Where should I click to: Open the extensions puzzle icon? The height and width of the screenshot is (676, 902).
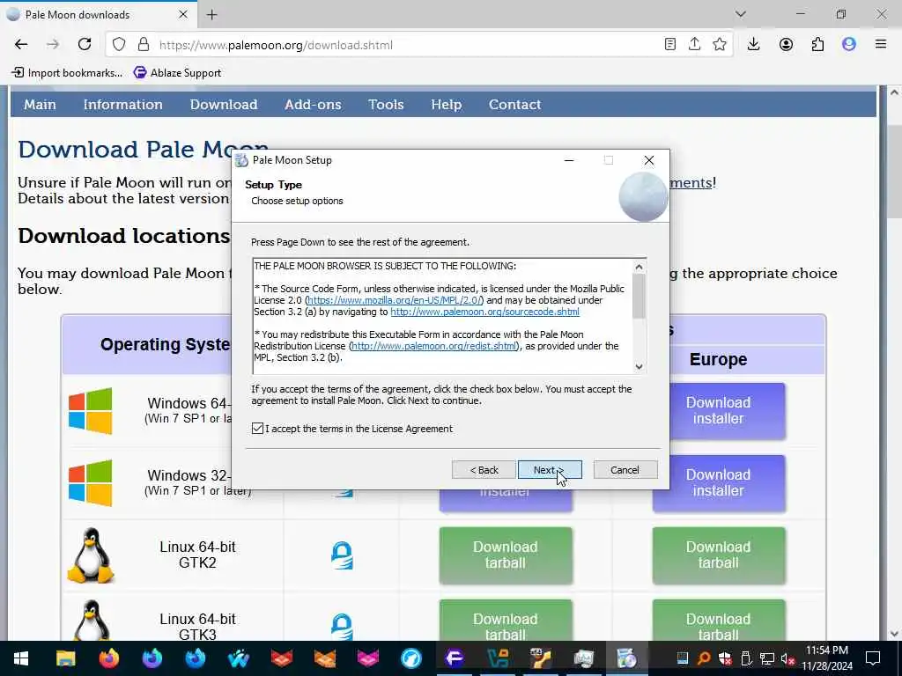(x=817, y=44)
